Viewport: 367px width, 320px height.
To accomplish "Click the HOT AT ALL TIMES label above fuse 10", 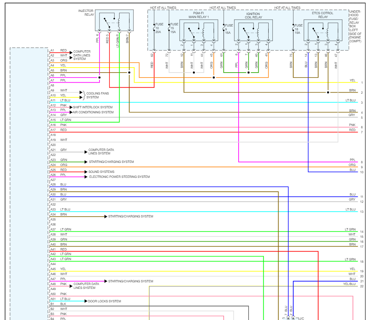I will (163, 8).
